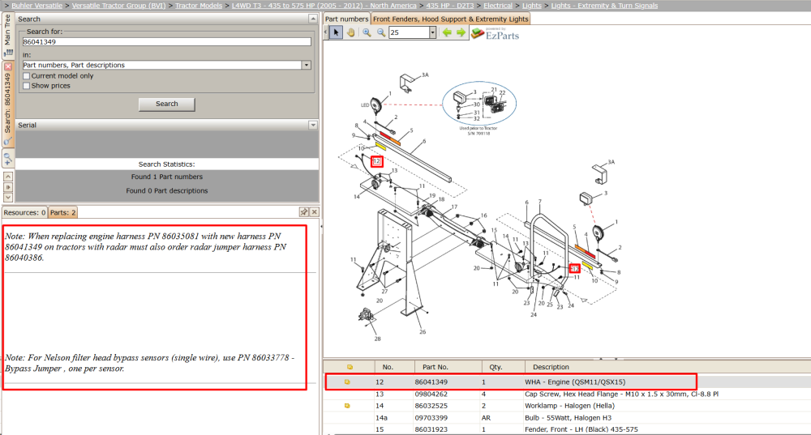Go back with green left arrow
Screen dimensions: 811x435
coord(447,32)
